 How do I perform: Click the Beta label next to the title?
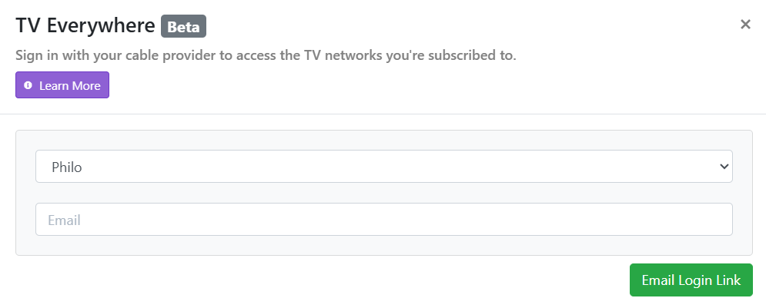tap(183, 26)
